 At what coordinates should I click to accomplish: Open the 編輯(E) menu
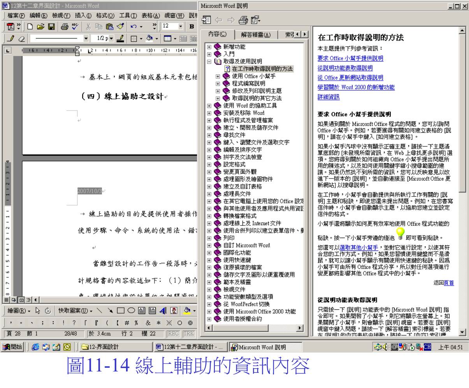(x=39, y=15)
